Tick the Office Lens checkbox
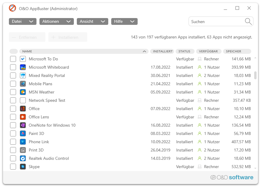 (x=13, y=117)
